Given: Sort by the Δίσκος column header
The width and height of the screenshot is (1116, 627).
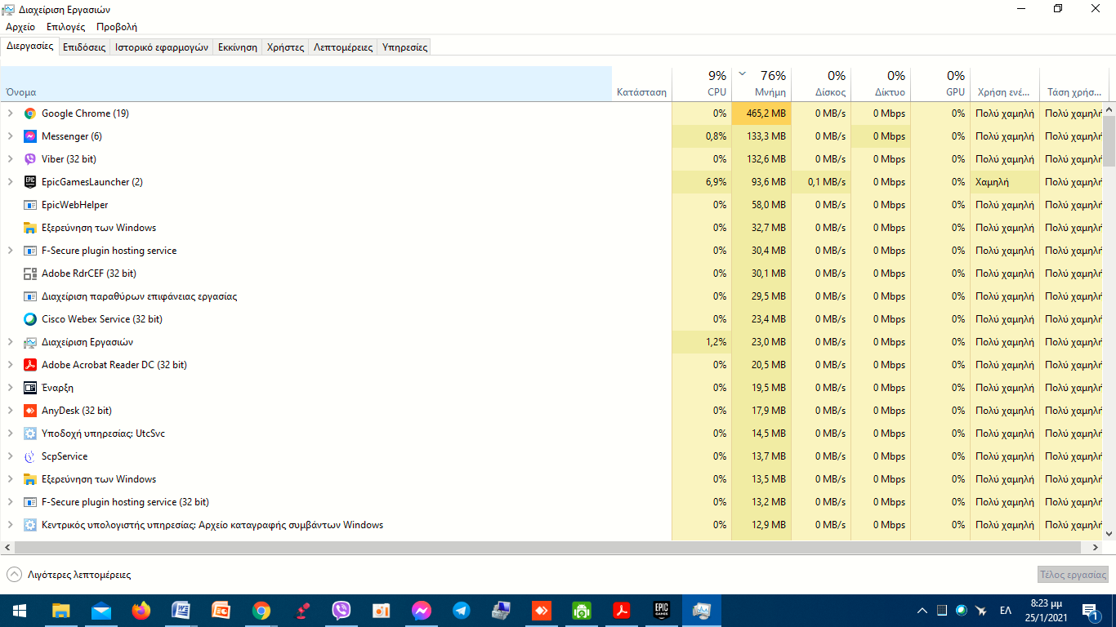Looking at the screenshot, I should click(821, 83).
